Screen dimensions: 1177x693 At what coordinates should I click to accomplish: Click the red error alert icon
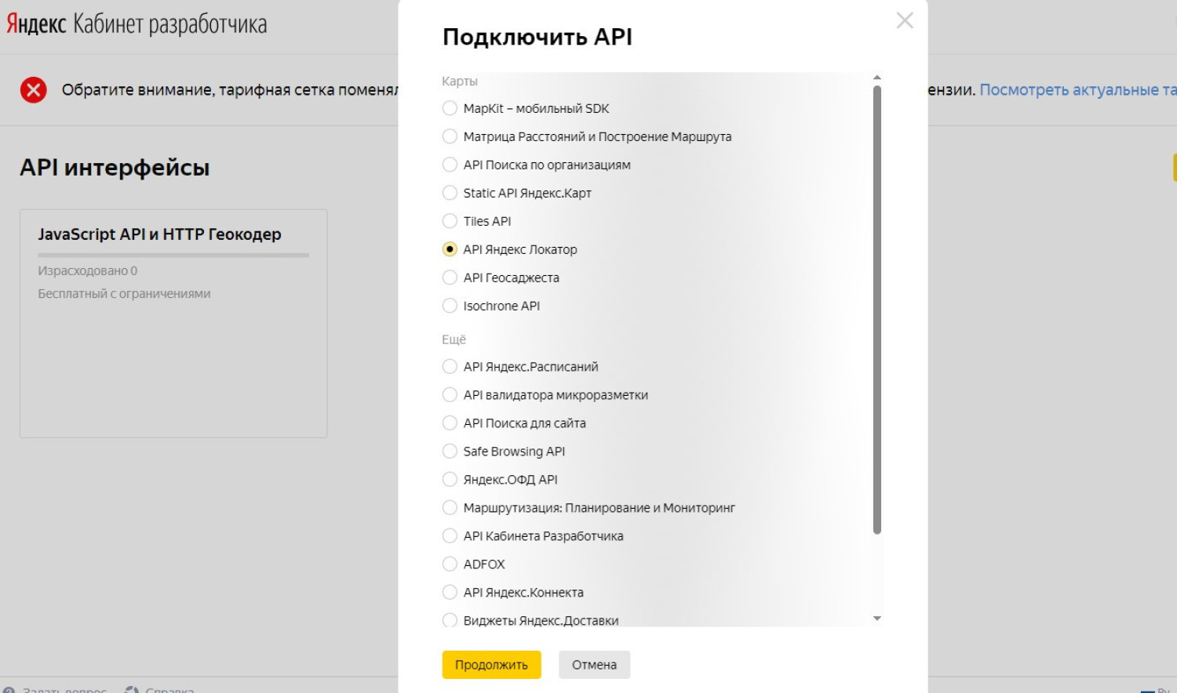34,90
